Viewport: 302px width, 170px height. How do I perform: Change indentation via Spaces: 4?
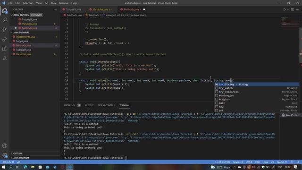[x=238, y=162]
